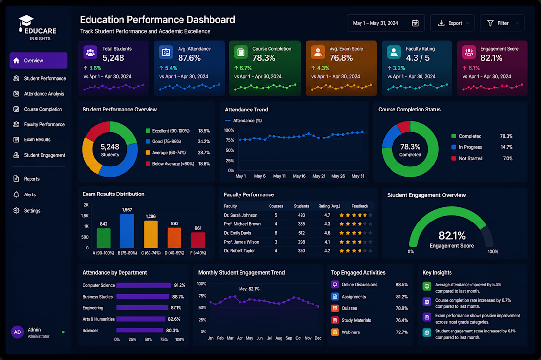Viewport: 541px width, 360px height.
Task: Click the Dr. Emily Davis star rating
Action: click(x=356, y=233)
